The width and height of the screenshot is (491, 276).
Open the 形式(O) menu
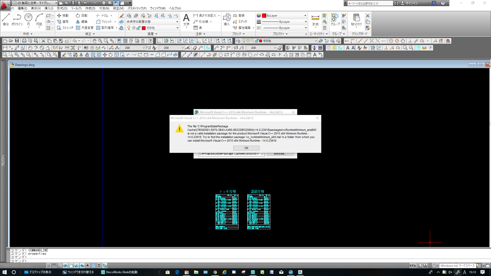tap(62, 8)
